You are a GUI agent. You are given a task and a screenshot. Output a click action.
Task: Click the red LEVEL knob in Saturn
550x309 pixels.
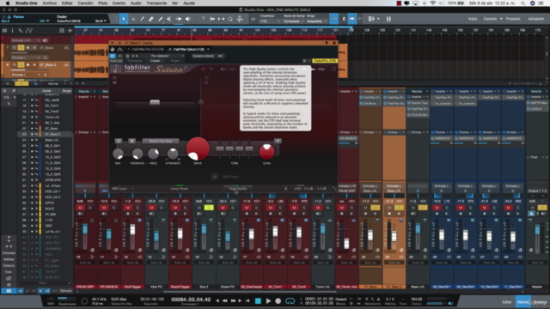click(266, 151)
